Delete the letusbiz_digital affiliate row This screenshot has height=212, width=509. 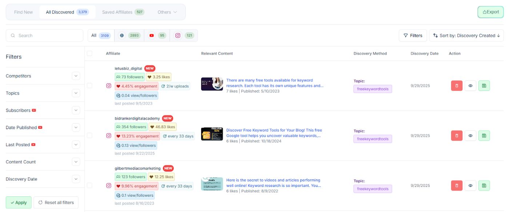[457, 86]
